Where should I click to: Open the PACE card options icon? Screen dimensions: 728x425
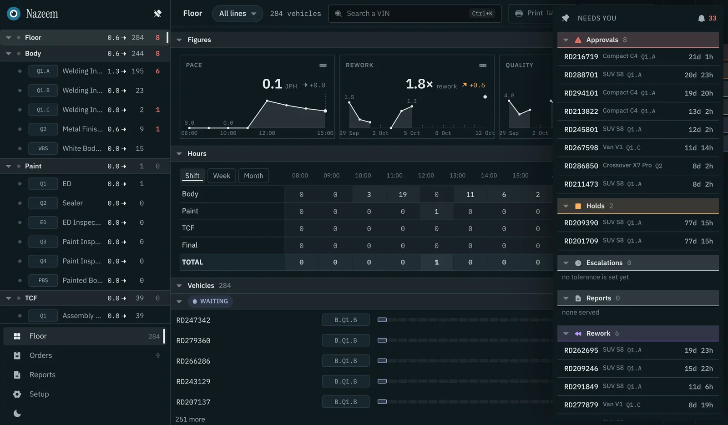[323, 66]
